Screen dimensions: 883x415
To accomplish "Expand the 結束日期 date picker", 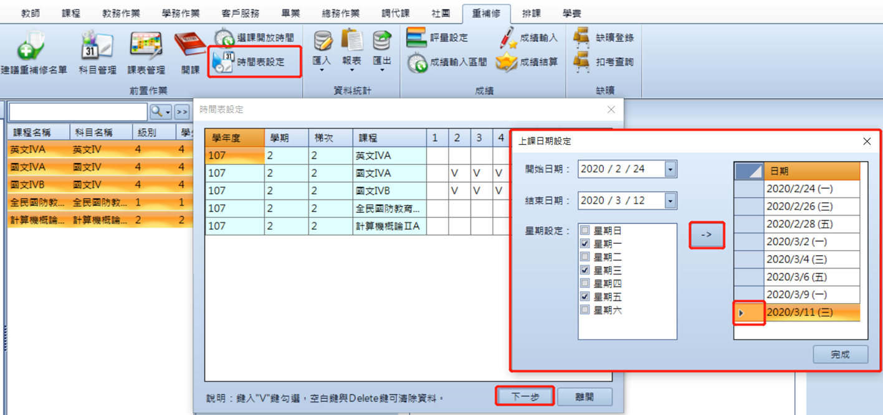I will click(x=670, y=200).
